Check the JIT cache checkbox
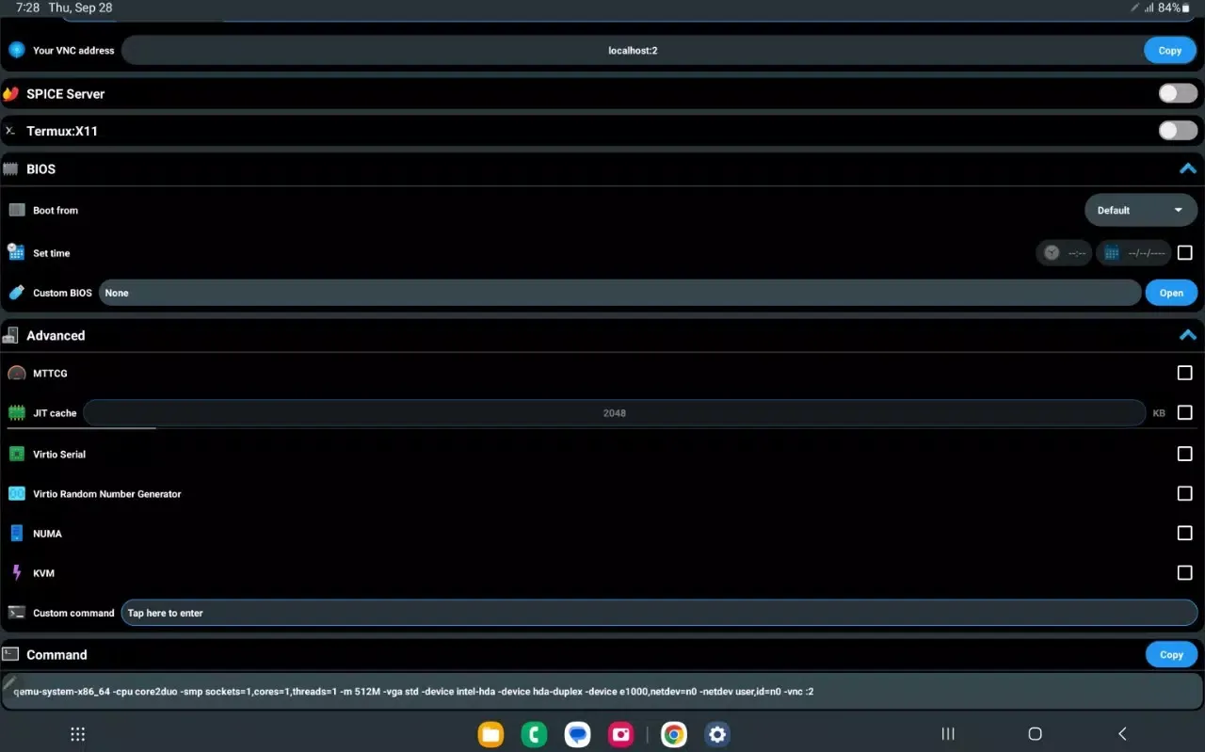Screen dimensions: 1205x752 1185,412
